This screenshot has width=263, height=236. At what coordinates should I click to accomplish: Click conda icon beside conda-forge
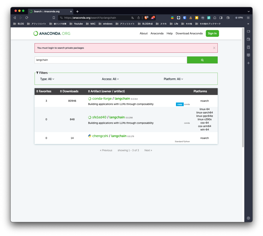90,99
